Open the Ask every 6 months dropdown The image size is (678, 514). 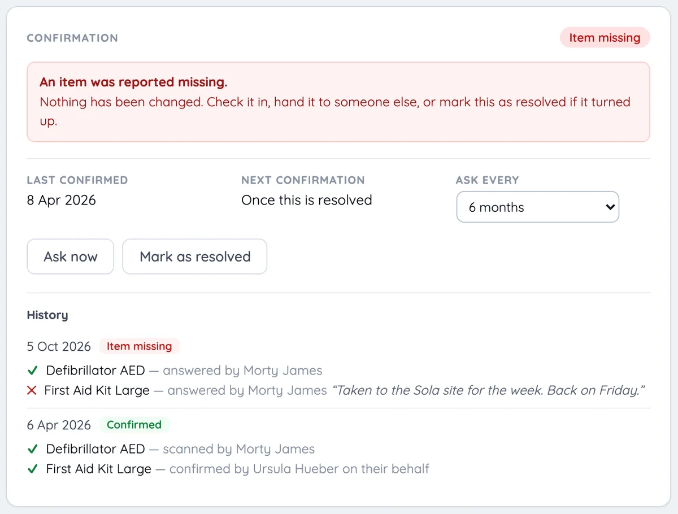(538, 207)
